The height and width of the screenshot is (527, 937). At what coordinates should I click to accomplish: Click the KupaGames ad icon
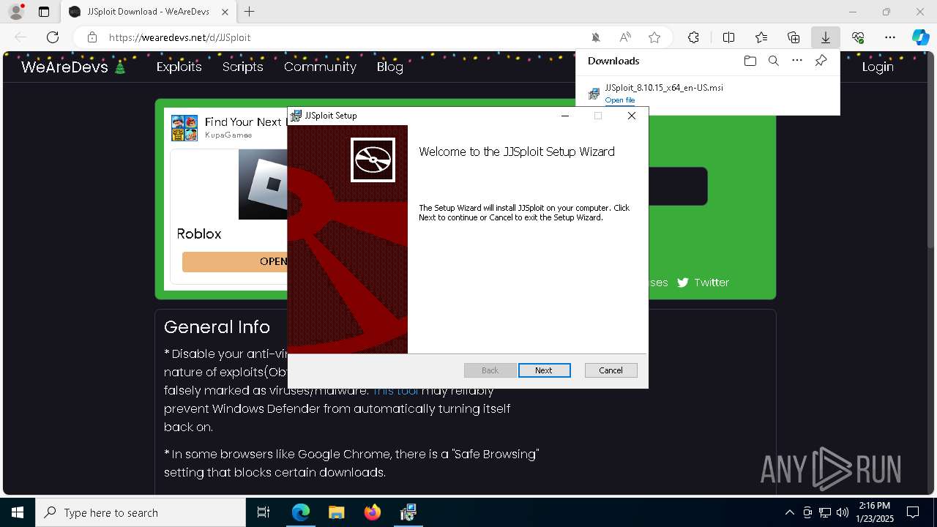(184, 128)
